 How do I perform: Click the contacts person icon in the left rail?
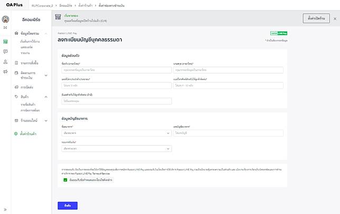pyautogui.click(x=5, y=62)
